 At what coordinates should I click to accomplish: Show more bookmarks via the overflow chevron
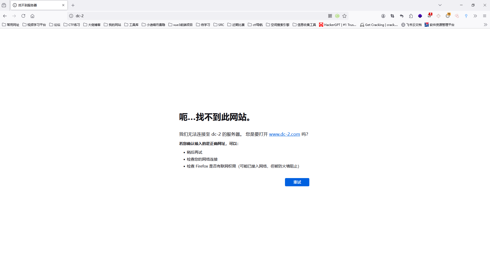pos(485,25)
